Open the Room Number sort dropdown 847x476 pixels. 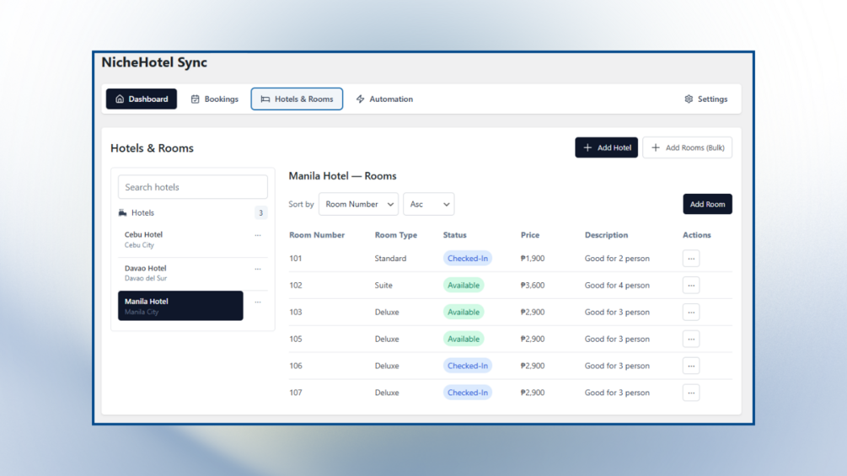(x=358, y=204)
